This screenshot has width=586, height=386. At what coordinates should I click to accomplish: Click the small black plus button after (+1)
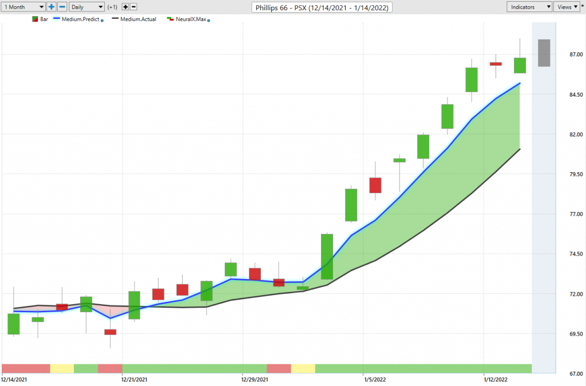[125, 7]
